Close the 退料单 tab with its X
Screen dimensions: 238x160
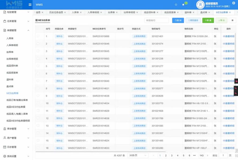(x=193, y=13)
